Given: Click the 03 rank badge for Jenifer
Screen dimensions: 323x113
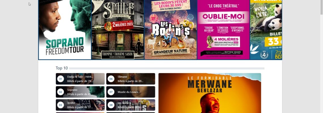Looking at the screenshot, I should click(61, 105).
